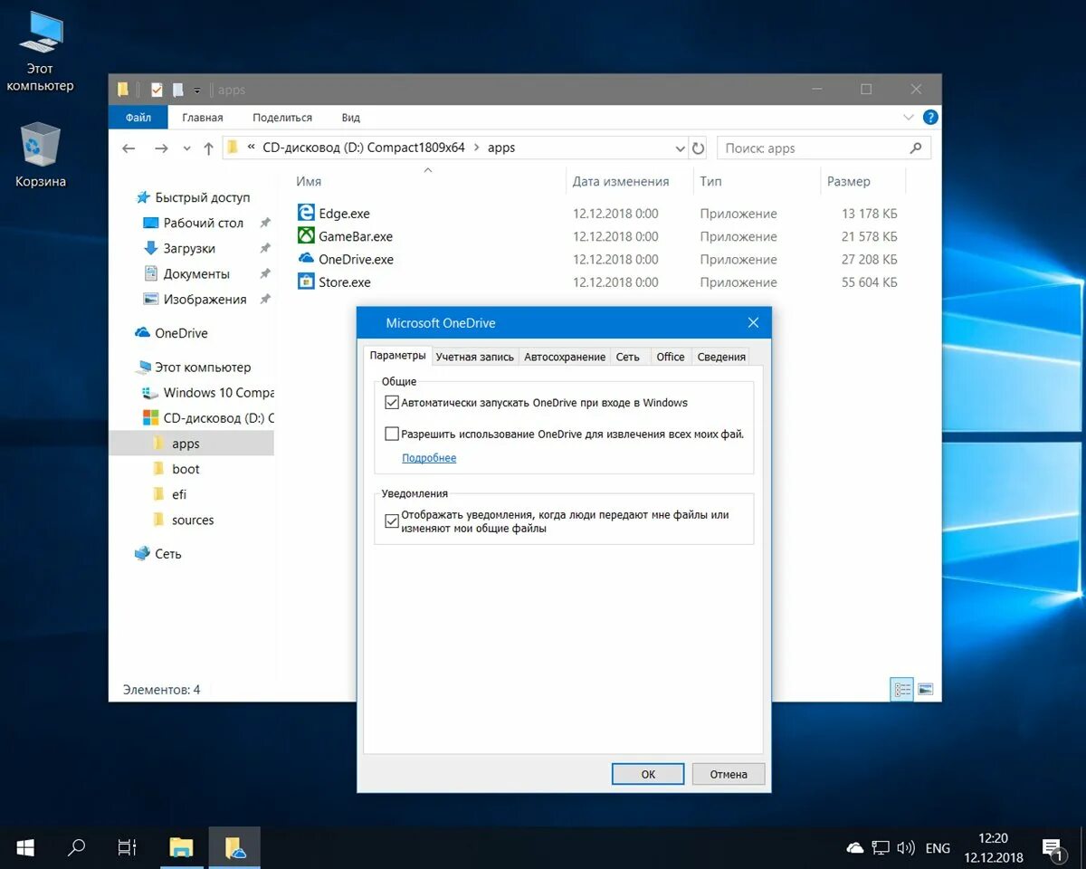Open File Explorer taskbar icon
The image size is (1086, 869).
(x=182, y=847)
